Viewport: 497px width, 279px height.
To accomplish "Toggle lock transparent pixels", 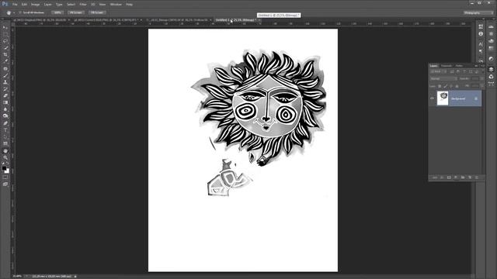I will click(x=440, y=86).
